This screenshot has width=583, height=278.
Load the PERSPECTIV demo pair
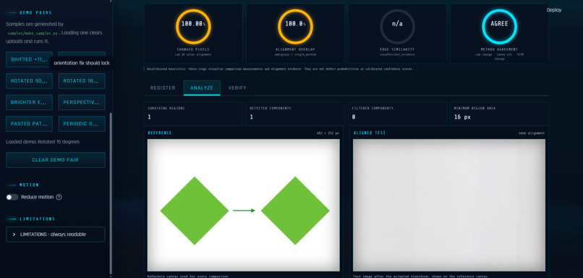pyautogui.click(x=82, y=102)
